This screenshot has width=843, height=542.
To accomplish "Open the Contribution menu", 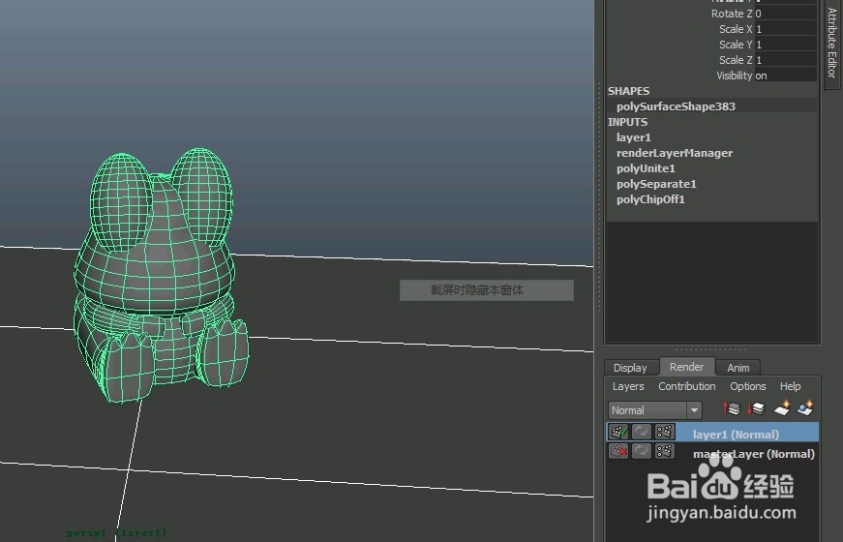I will 687,386.
